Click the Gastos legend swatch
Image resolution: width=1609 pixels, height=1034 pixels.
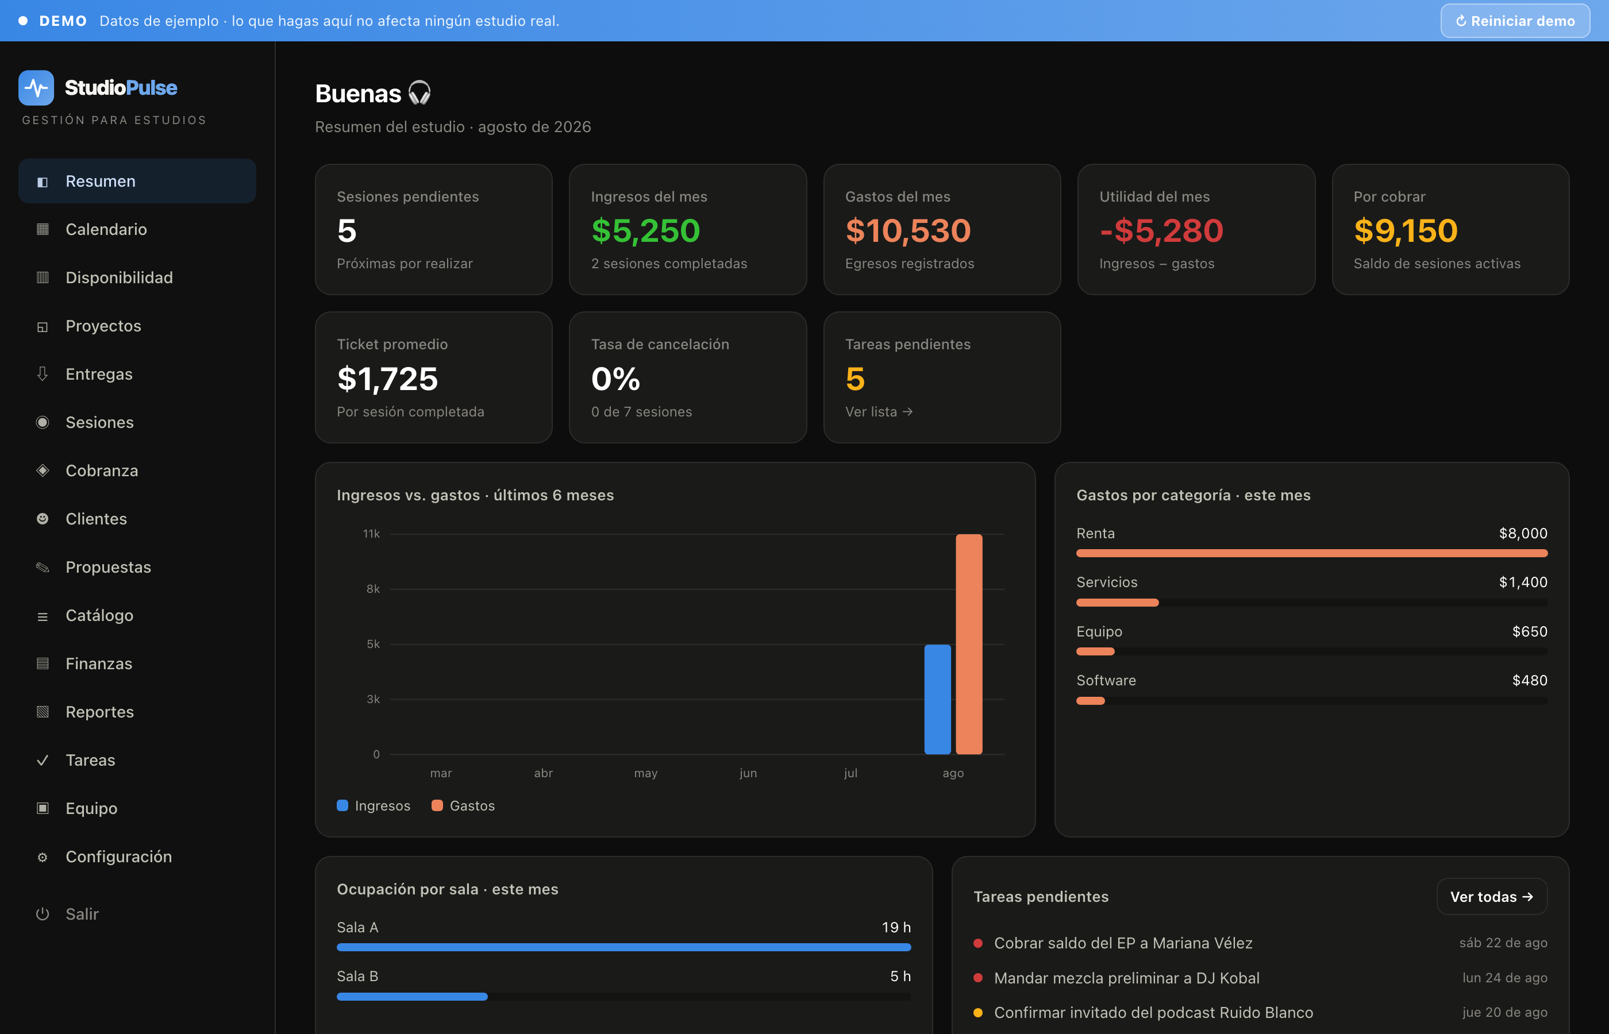(437, 806)
